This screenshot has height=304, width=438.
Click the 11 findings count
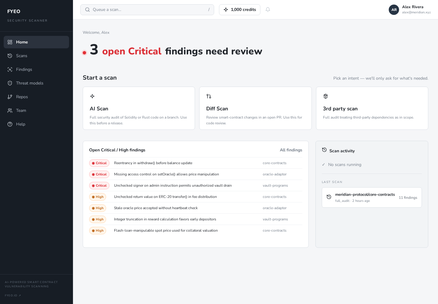click(408, 198)
